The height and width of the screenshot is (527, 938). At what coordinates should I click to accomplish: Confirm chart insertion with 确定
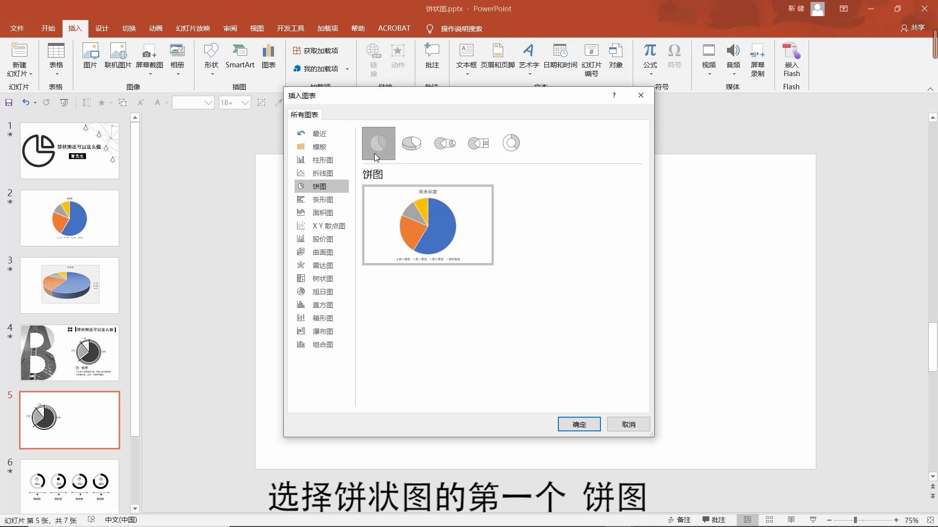click(579, 424)
